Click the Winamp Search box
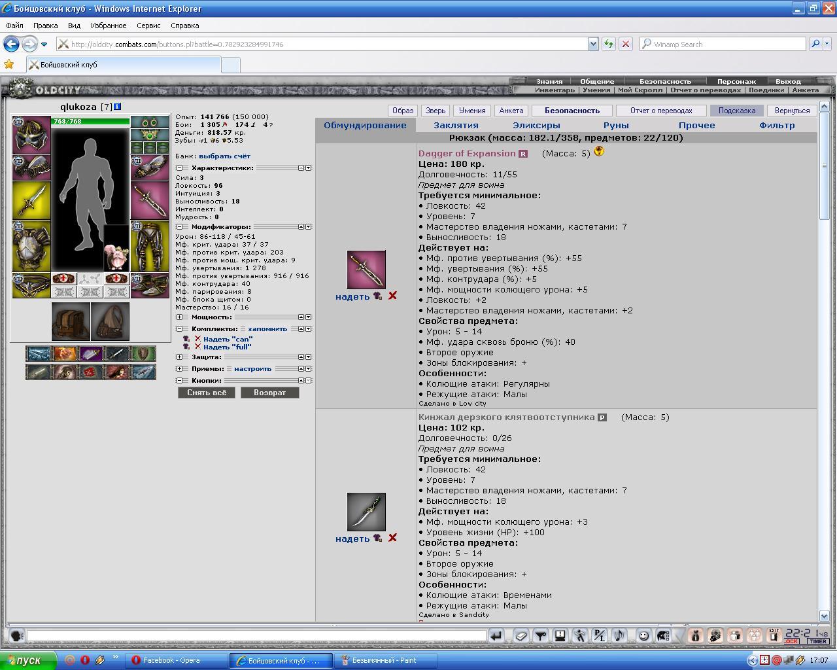The image size is (837, 670). 723,44
